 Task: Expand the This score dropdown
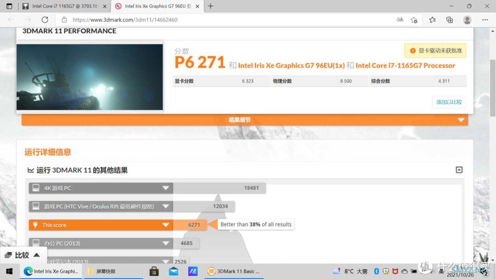[x=165, y=225]
